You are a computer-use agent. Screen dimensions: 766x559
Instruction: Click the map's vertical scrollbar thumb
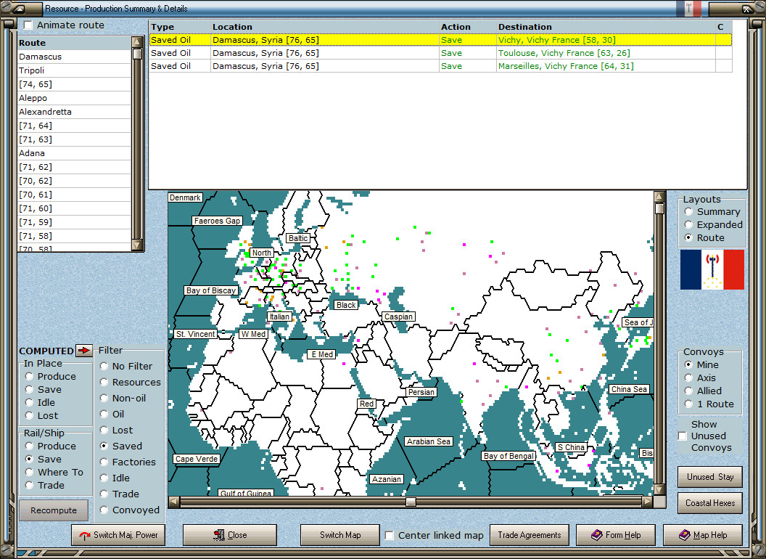659,209
